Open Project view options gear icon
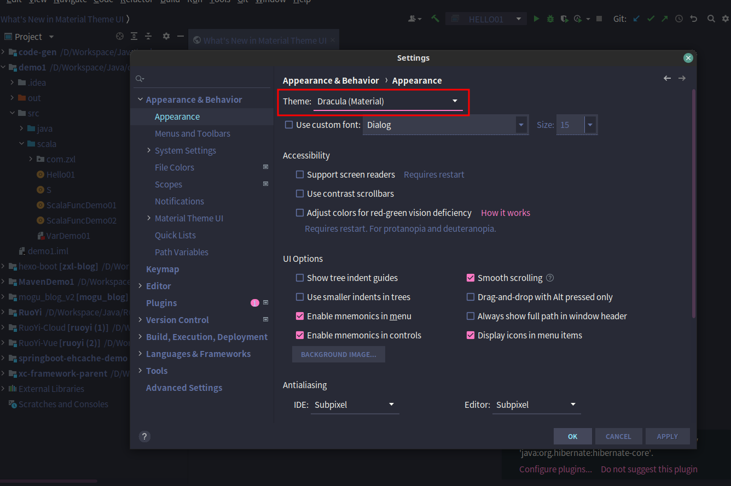The height and width of the screenshot is (486, 731). 166,36
